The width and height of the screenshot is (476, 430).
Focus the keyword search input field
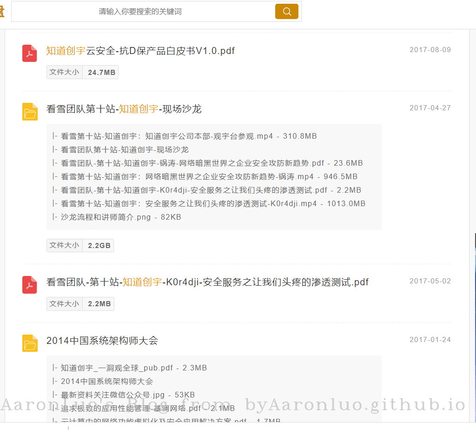[x=140, y=12]
